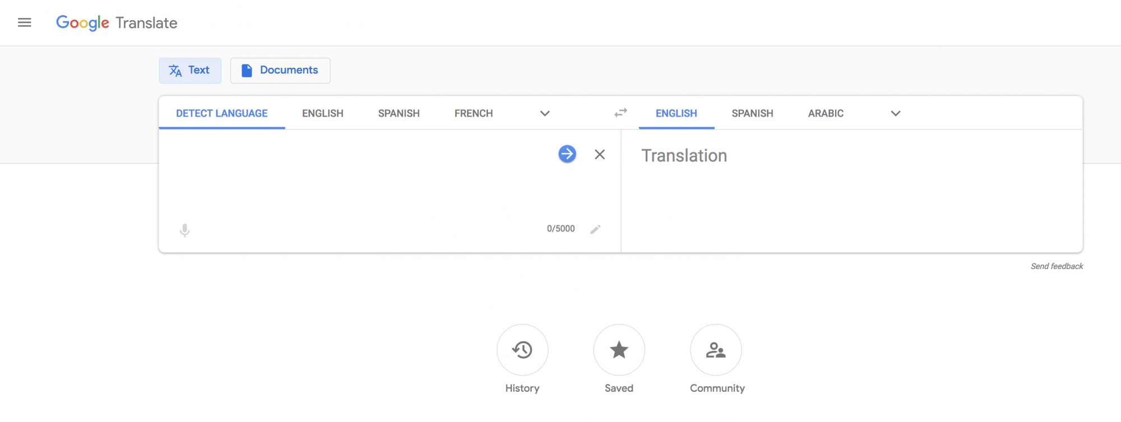Select Arabic as target language
This screenshot has height=422, width=1121.
pos(826,113)
